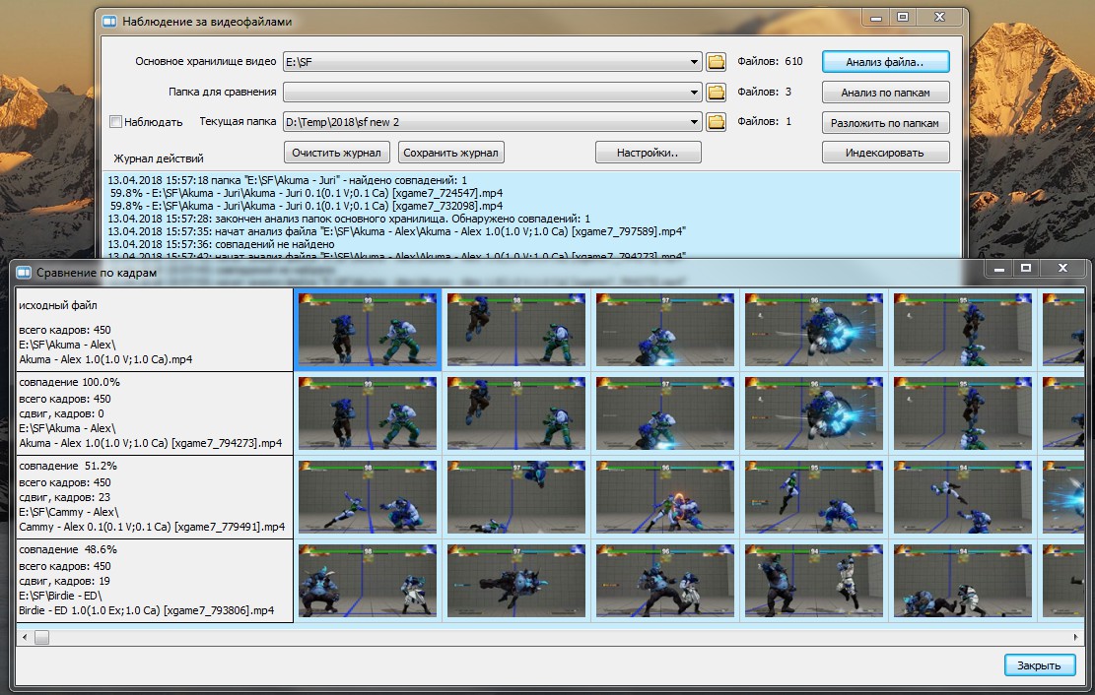Click the Журнал действий label
The height and width of the screenshot is (695, 1095).
[x=159, y=158]
